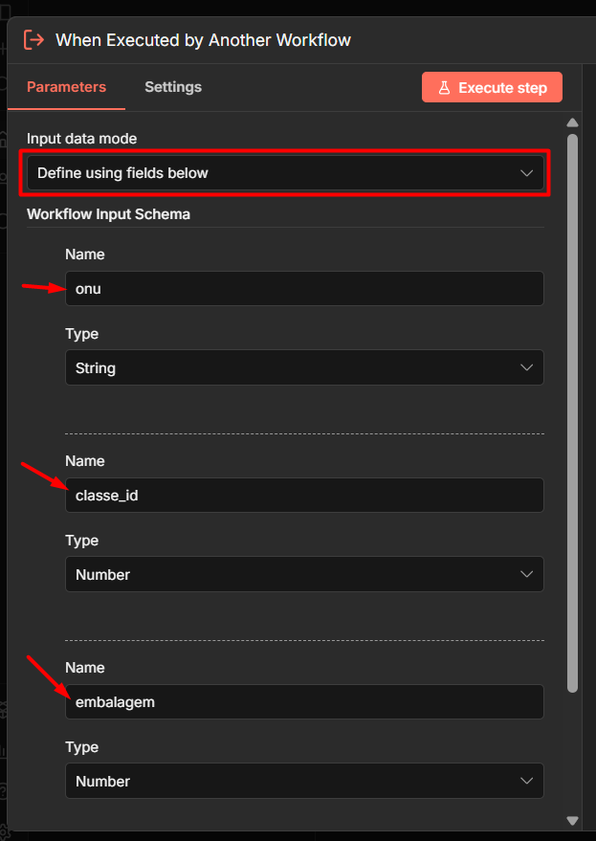Click the Name field containing onu
Screen dimensions: 596x841
pyautogui.click(x=303, y=288)
